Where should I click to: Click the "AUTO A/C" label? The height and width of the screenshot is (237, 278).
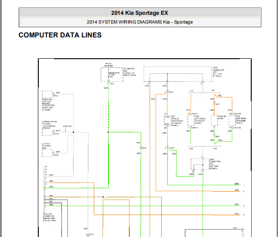point(67,126)
